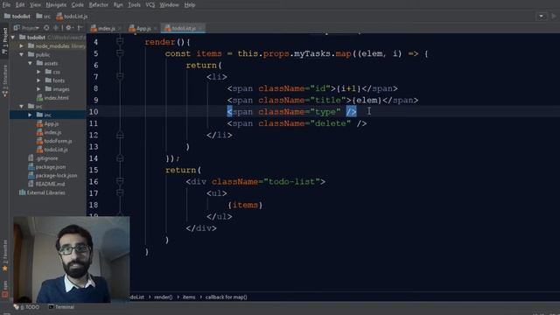
Task: Select App.js in project tree
Action: click(48, 123)
